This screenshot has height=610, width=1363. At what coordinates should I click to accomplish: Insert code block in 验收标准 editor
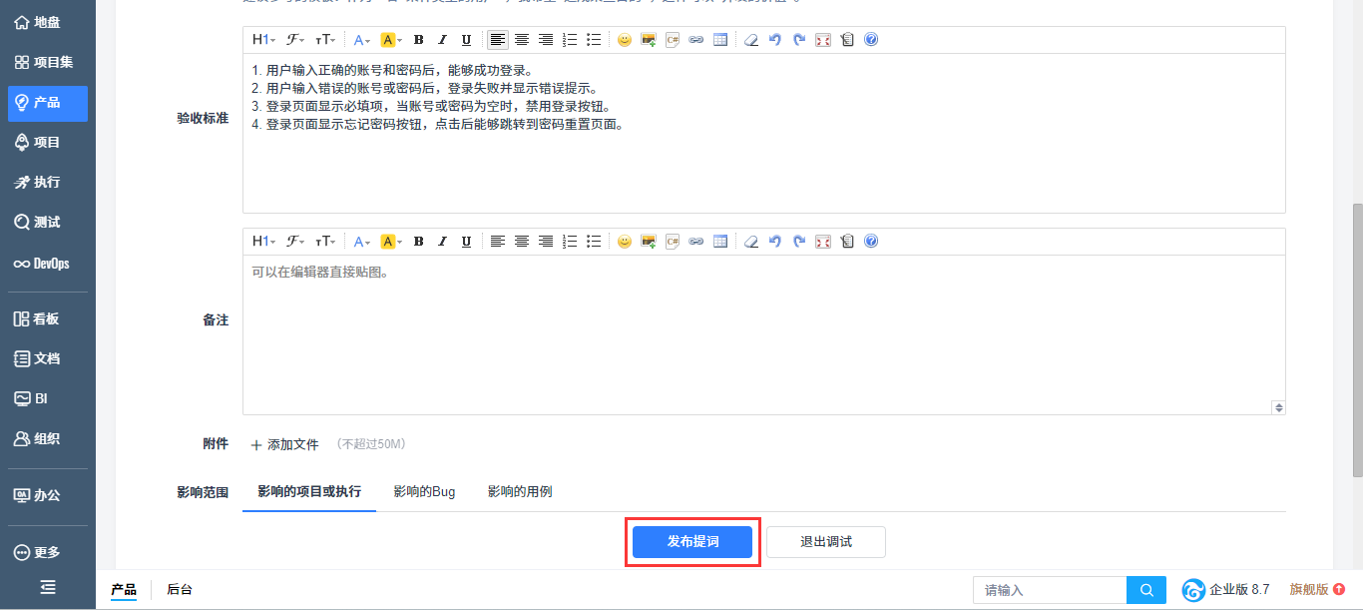(x=673, y=40)
